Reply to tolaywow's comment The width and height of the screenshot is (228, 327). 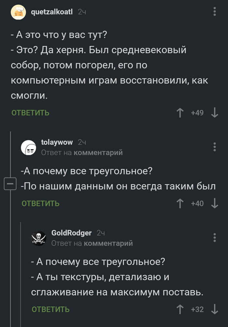click(x=40, y=204)
